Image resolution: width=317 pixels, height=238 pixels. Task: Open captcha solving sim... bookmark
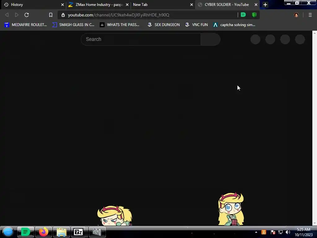click(x=234, y=25)
